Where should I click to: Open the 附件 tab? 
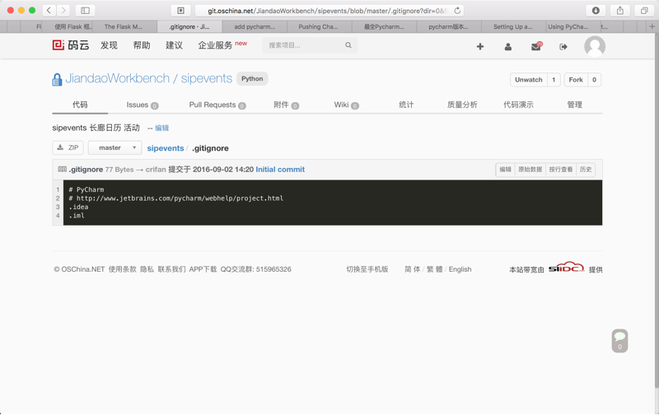(286, 105)
